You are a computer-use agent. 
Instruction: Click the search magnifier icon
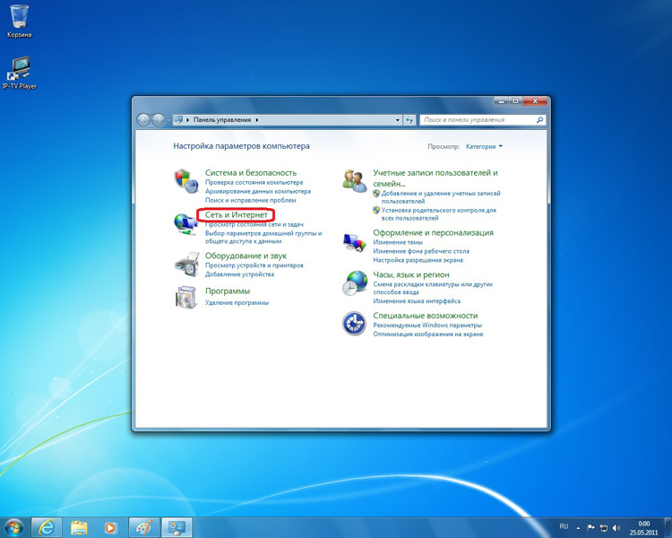click(539, 119)
